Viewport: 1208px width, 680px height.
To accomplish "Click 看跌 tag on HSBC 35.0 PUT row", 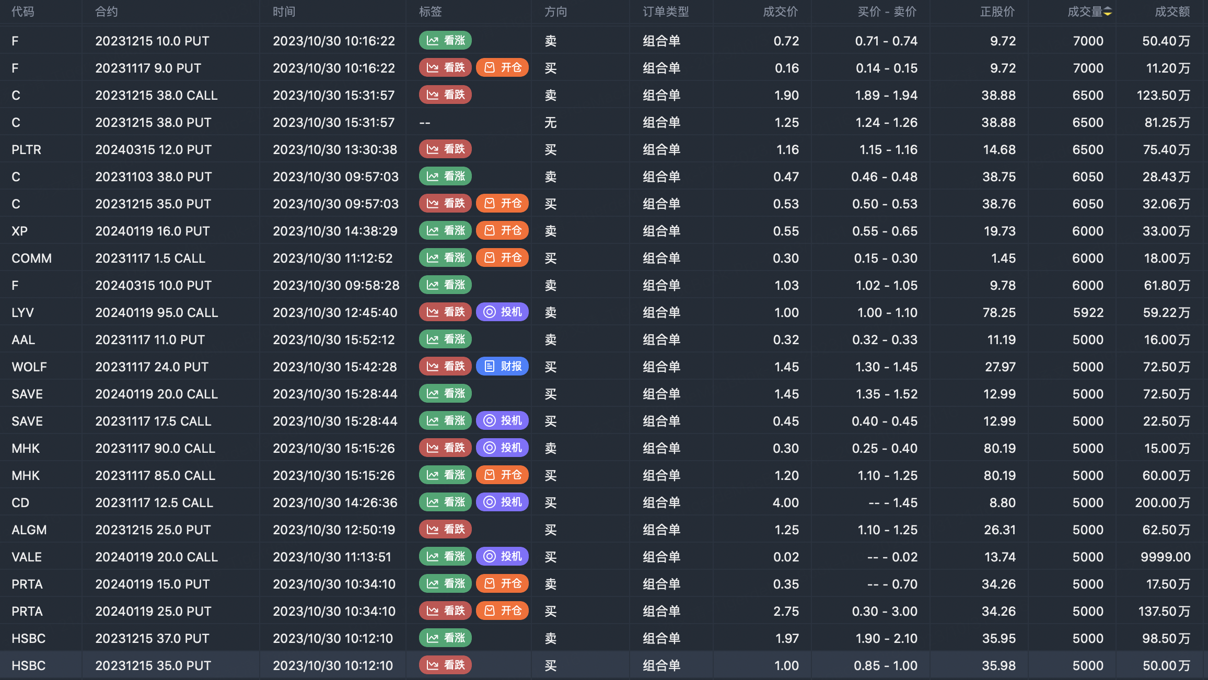I will 445,665.
